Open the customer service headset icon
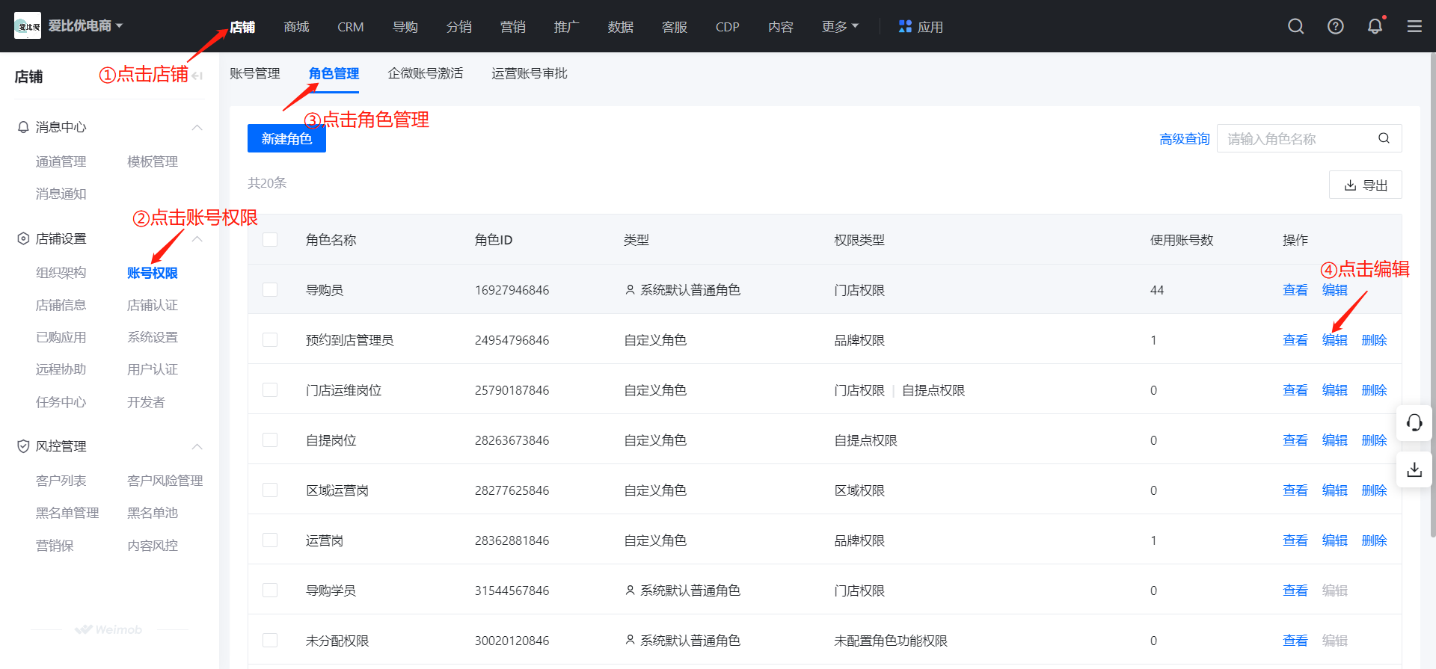 [x=1414, y=423]
